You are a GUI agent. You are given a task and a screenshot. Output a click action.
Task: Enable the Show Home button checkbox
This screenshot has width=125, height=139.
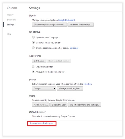[33, 67]
